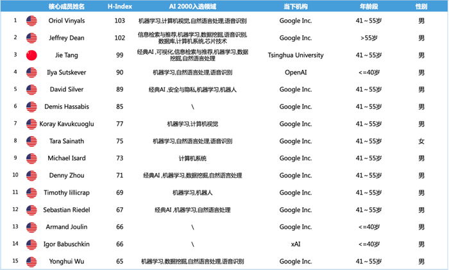Click H-Index value 90
This screenshot has height=270, width=449.
pos(120,72)
